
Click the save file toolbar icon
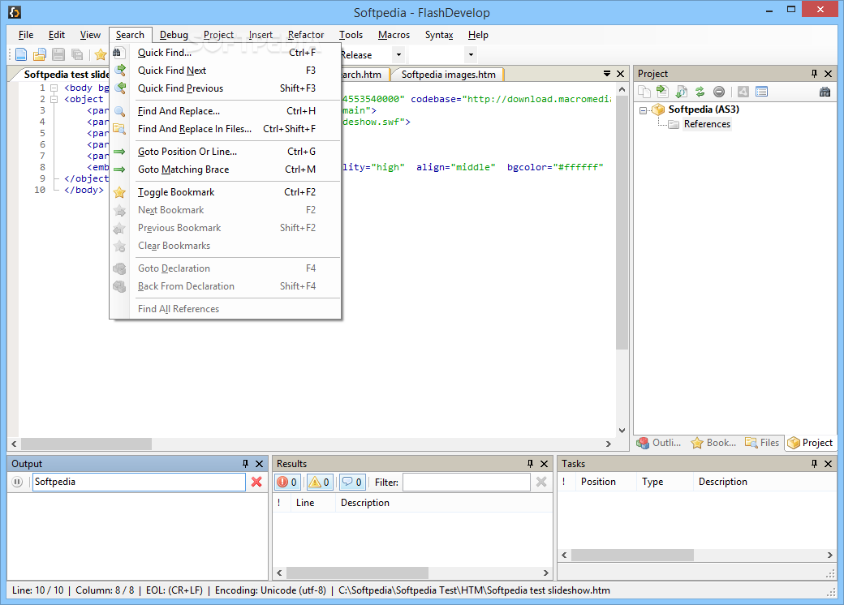click(x=58, y=54)
